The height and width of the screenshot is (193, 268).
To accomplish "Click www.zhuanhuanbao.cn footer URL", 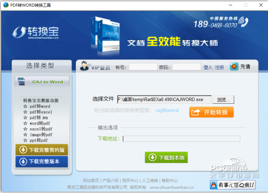I will (x=172, y=187).
